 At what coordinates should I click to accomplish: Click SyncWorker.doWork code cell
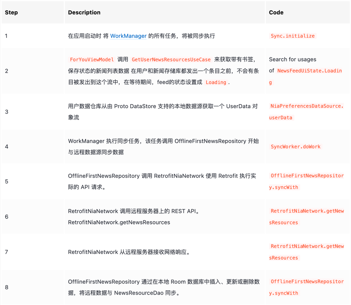[x=295, y=147]
